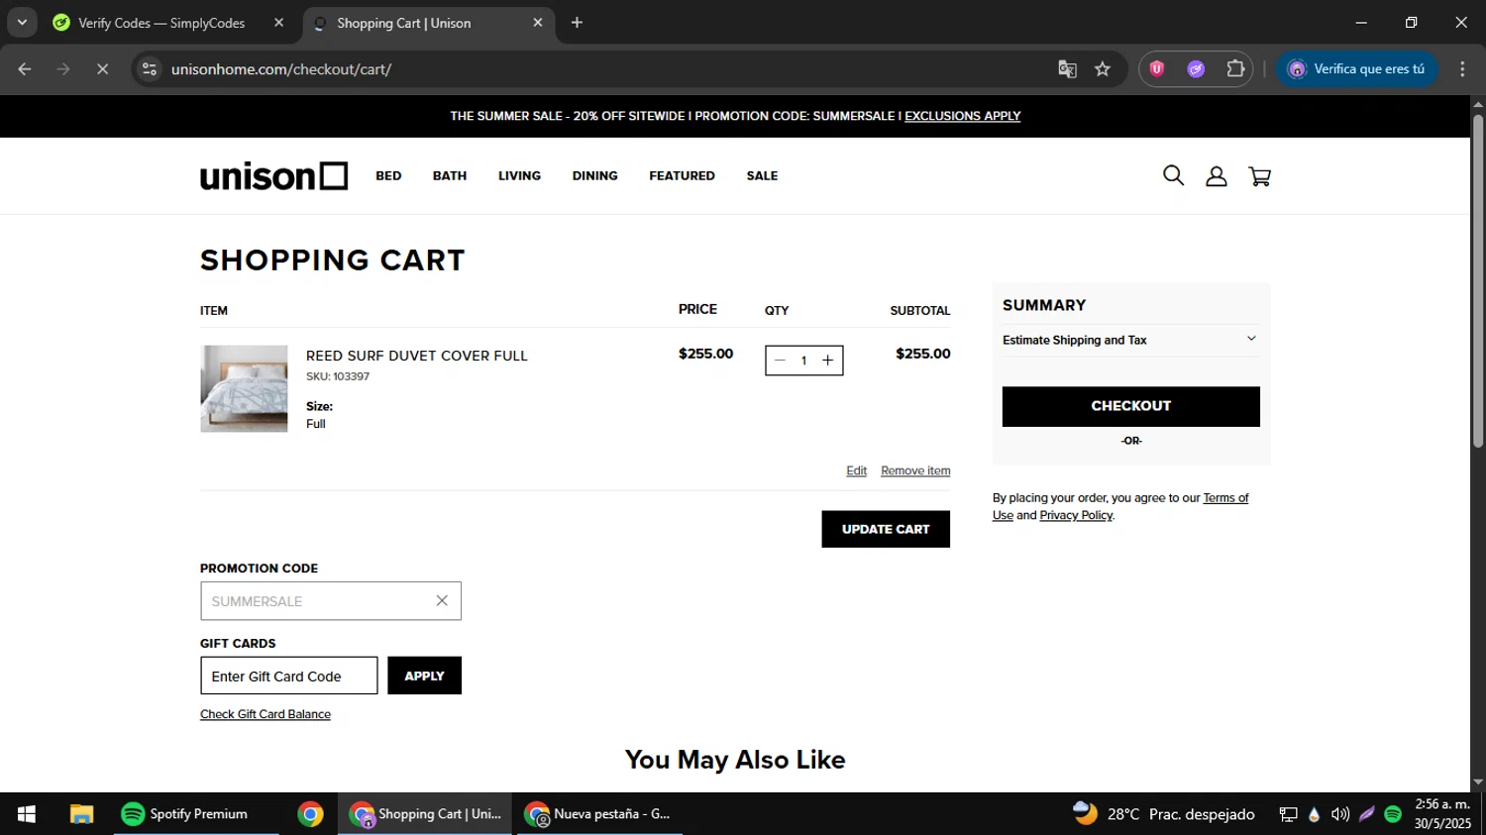
Task: Open the BED menu
Action: point(388,176)
